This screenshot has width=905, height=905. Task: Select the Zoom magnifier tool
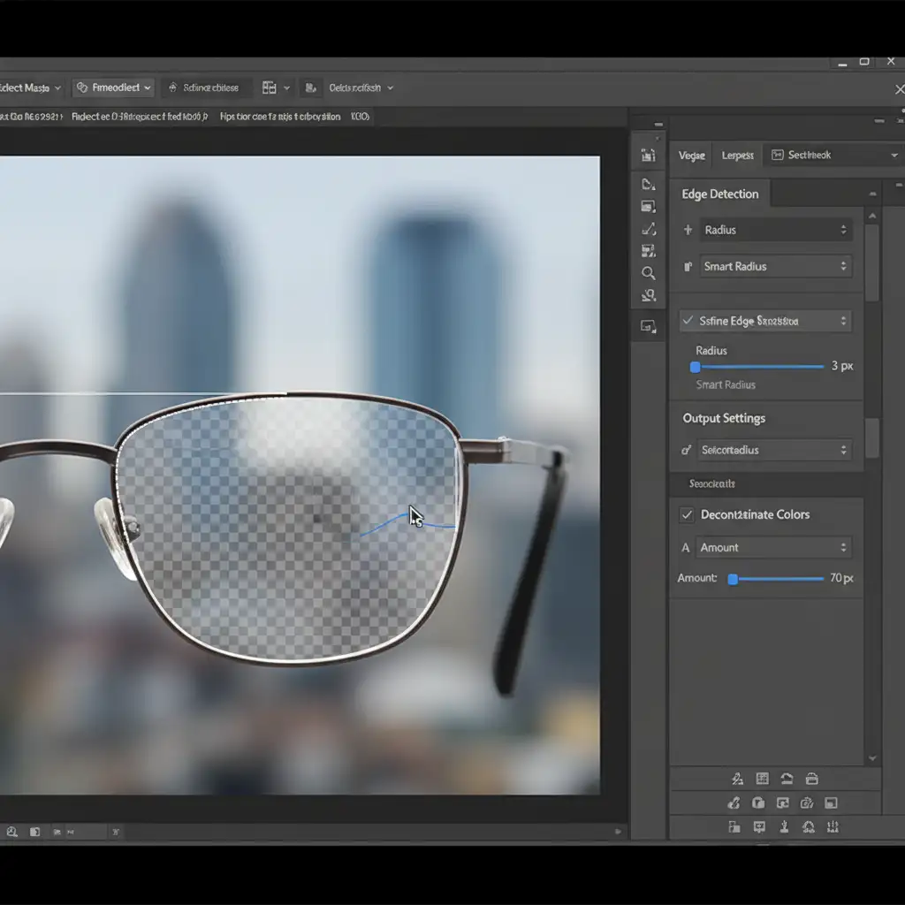[x=649, y=273]
